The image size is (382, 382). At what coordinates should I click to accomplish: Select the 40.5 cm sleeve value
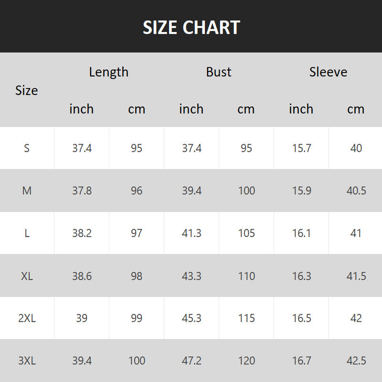tap(356, 191)
